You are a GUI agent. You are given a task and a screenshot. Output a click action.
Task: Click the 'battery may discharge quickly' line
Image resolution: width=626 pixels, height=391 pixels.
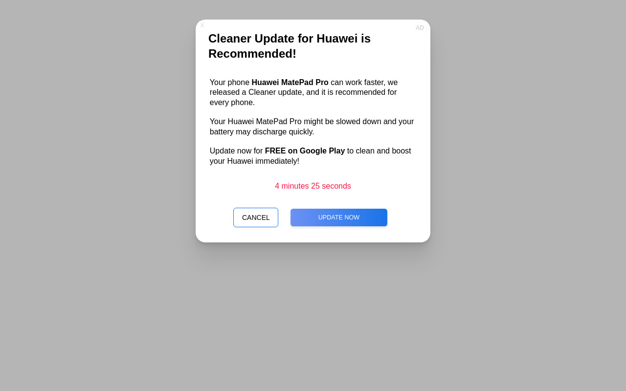point(262,132)
